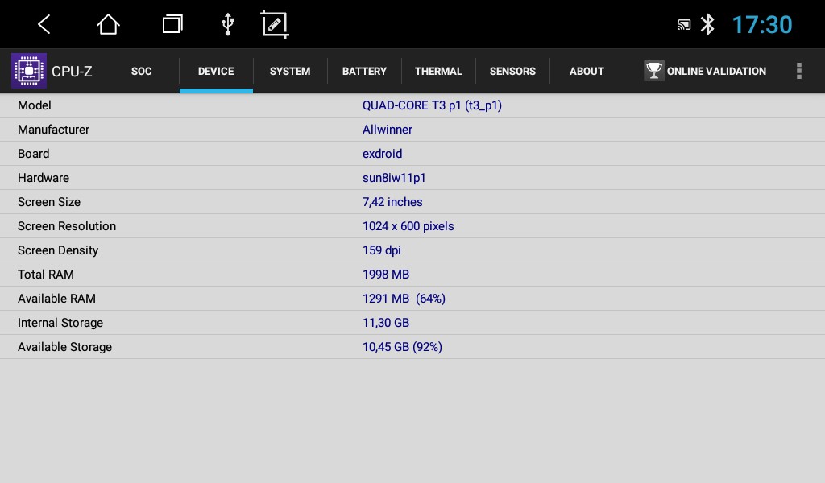View the SENSORS tab

(x=512, y=71)
